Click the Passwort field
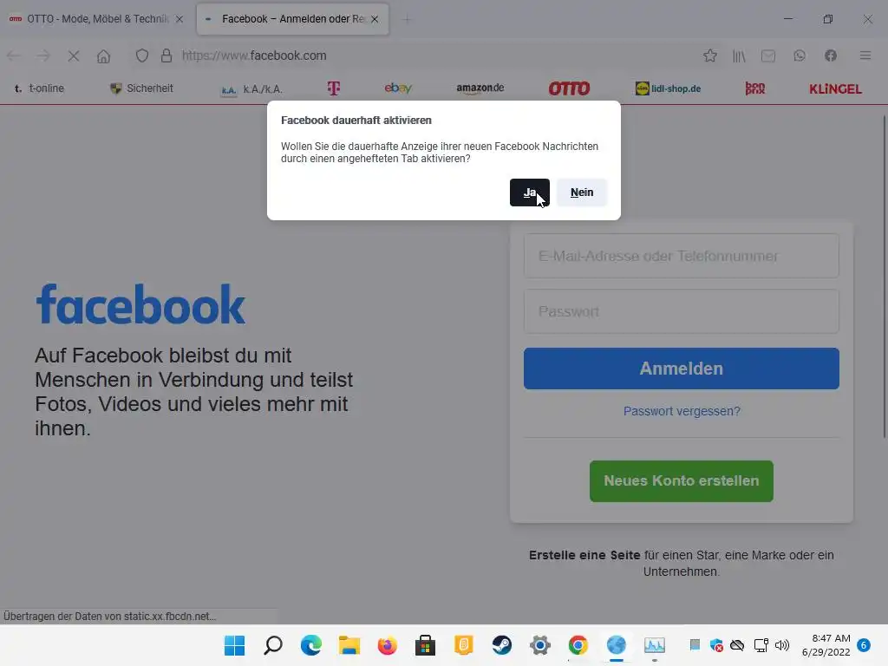Viewport: 888px width, 666px height. point(682,311)
